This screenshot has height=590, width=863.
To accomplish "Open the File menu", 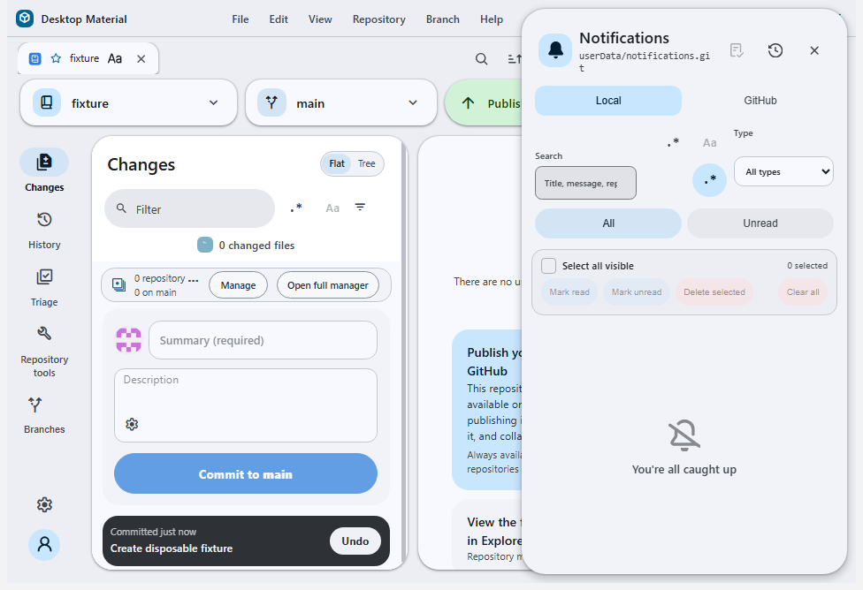I will click(x=240, y=19).
